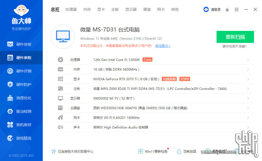
Task: Click the download arrow icon in title bar
Action: click(x=227, y=9)
